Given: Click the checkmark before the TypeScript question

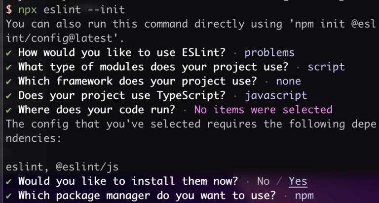Looking at the screenshot, I should tap(8, 95).
